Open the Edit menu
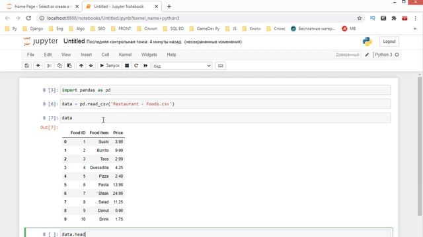 click(x=48, y=55)
